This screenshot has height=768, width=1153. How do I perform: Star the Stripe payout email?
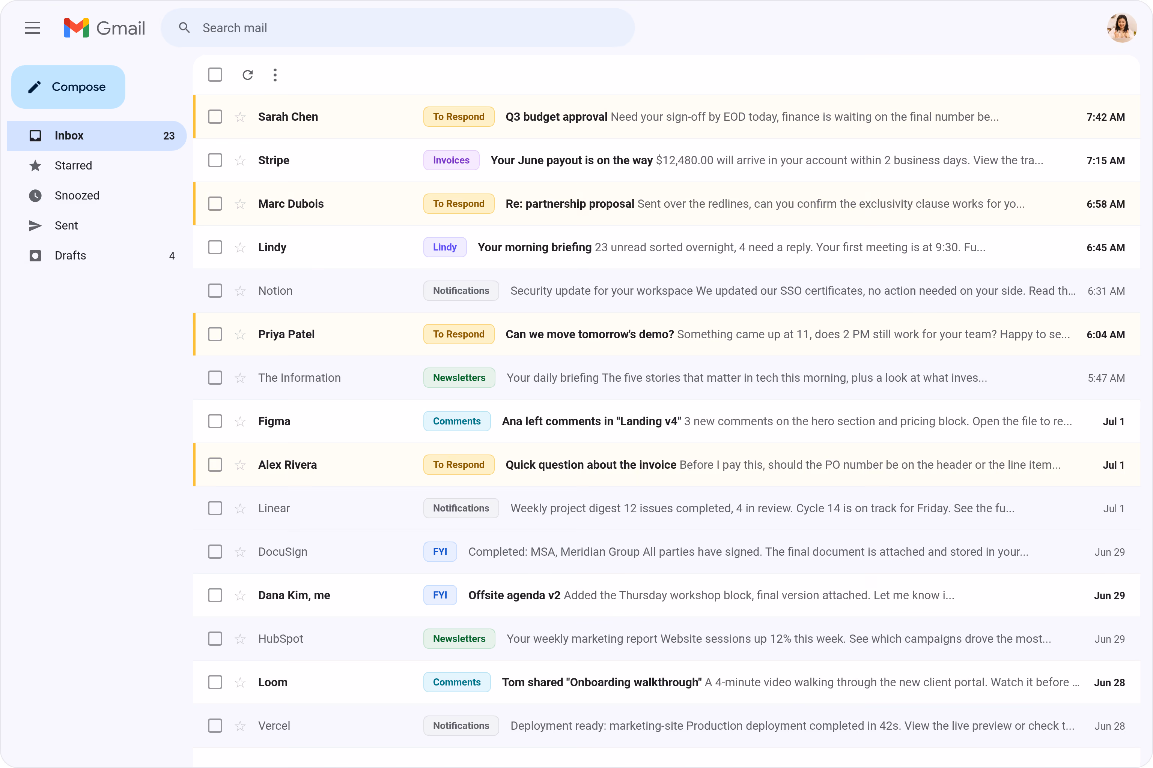[x=240, y=160]
